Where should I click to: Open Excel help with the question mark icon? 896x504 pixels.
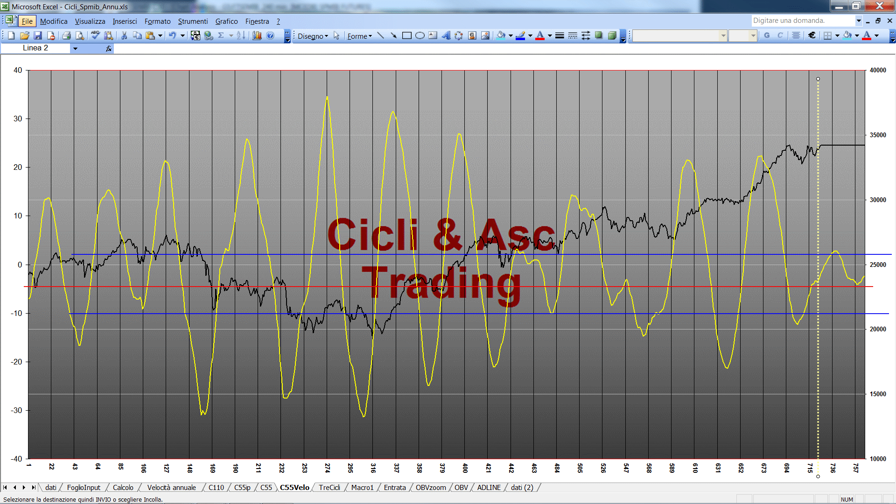pos(270,35)
